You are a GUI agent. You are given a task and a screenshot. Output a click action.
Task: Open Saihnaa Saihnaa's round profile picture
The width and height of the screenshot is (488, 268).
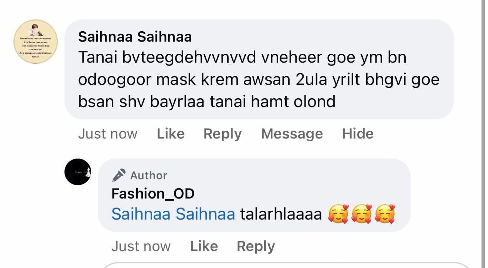pos(35,42)
